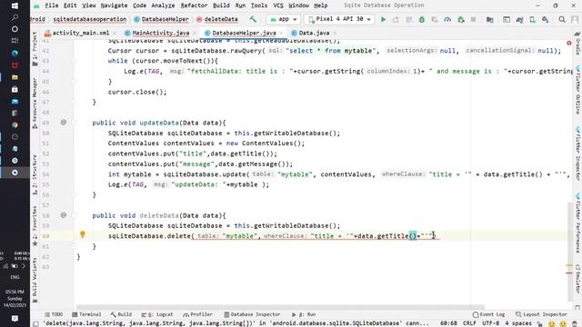Image resolution: width=582 pixels, height=327 pixels.
Task: Open the Layout Inspector panel
Action: click(541, 314)
